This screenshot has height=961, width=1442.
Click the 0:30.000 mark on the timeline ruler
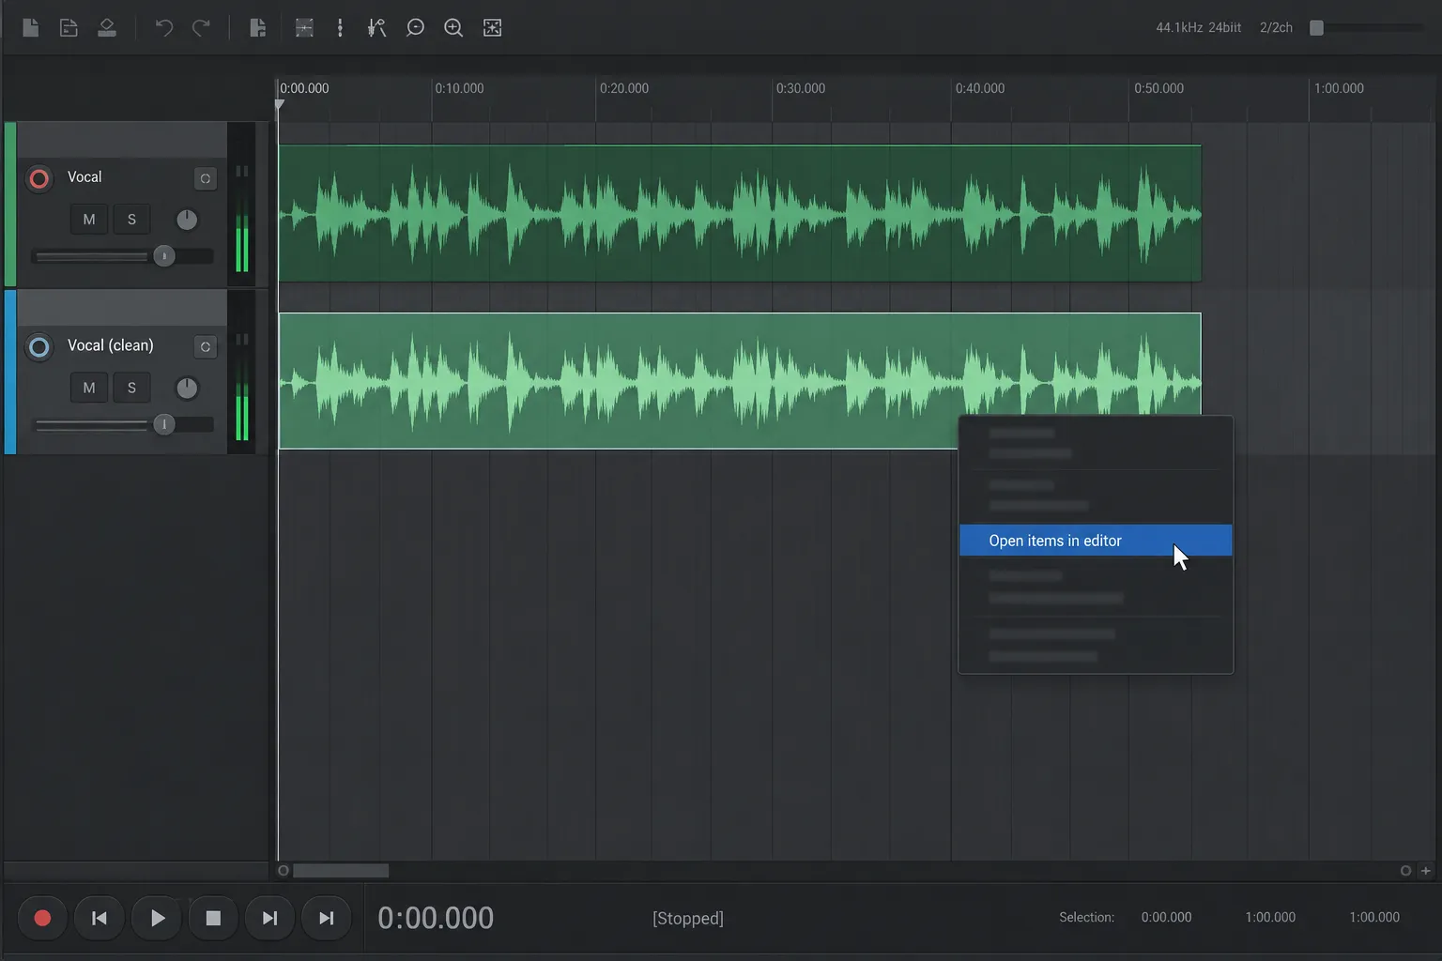[801, 88]
